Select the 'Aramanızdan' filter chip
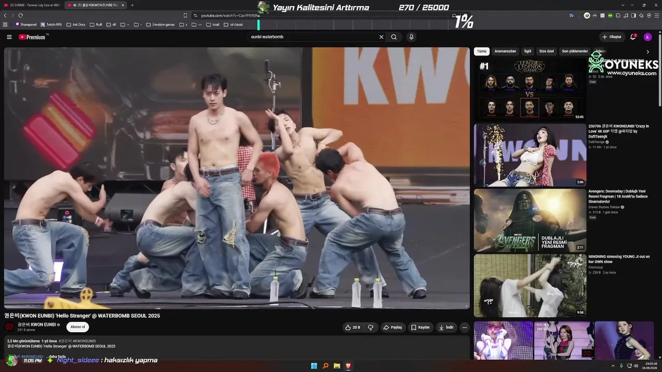 click(505, 51)
